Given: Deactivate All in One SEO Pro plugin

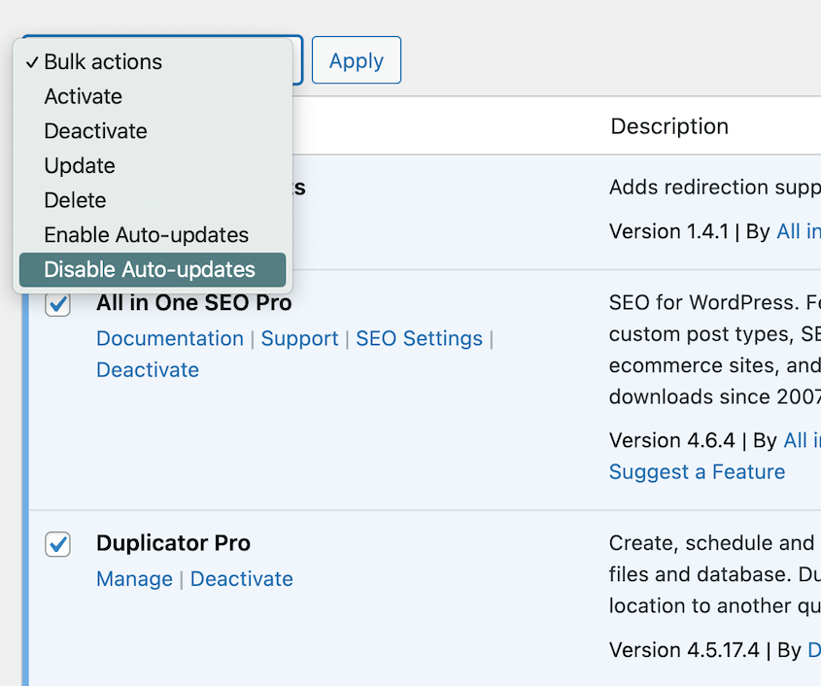Looking at the screenshot, I should [148, 369].
